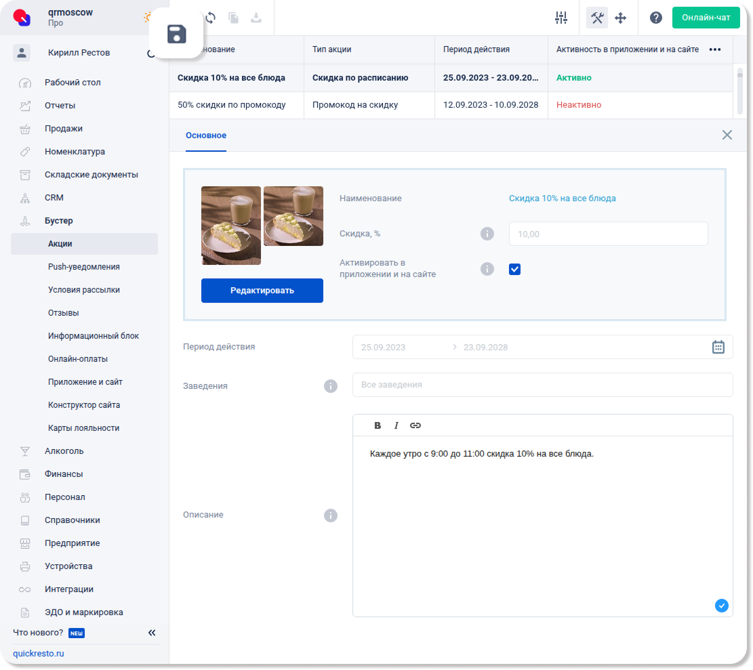Image resolution: width=753 pixels, height=670 pixels.
Task: Open the table columns three-dots menu
Action: click(x=714, y=49)
